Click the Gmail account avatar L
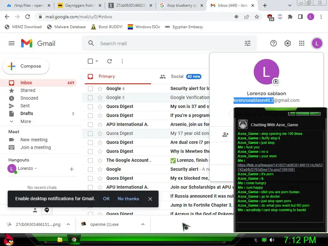This screenshot has width=328, height=246. coord(317,43)
